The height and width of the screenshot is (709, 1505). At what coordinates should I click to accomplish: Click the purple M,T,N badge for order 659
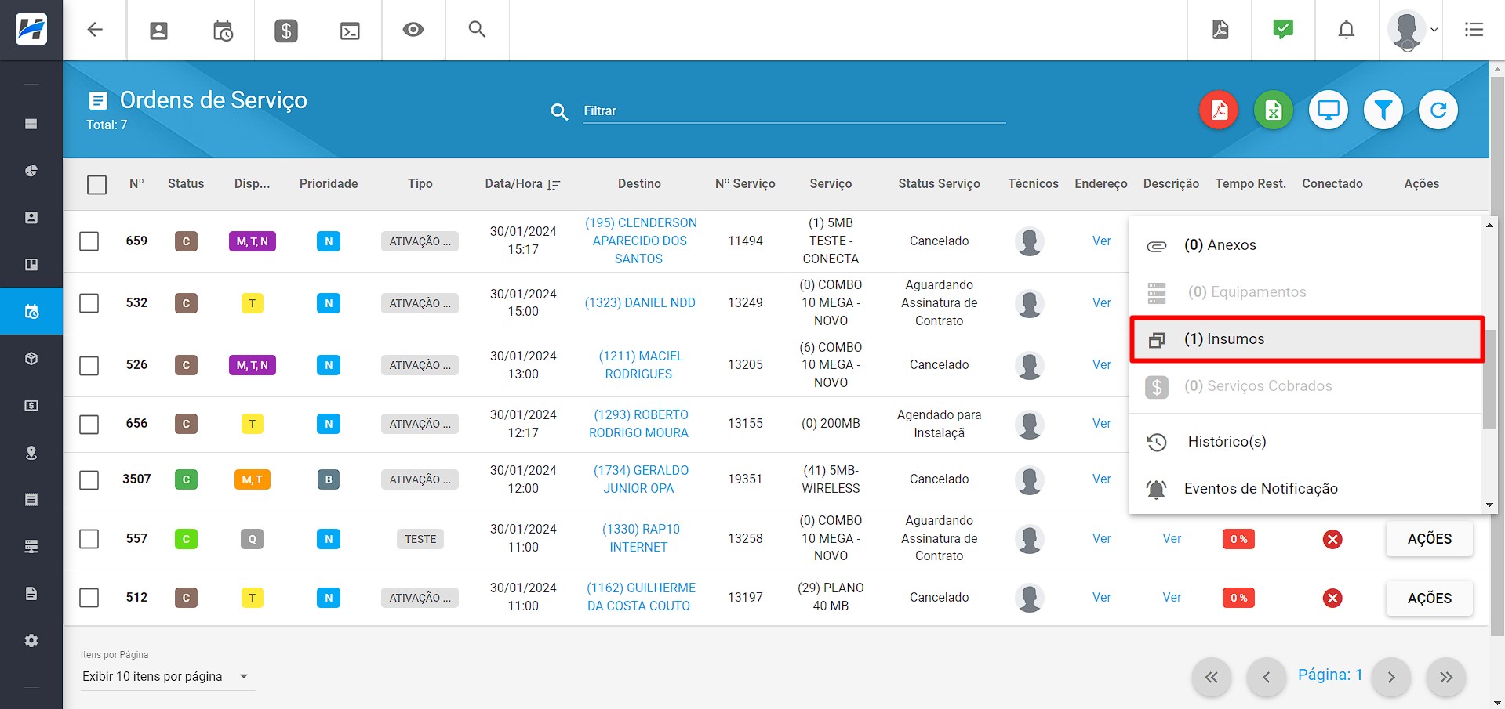click(x=253, y=241)
